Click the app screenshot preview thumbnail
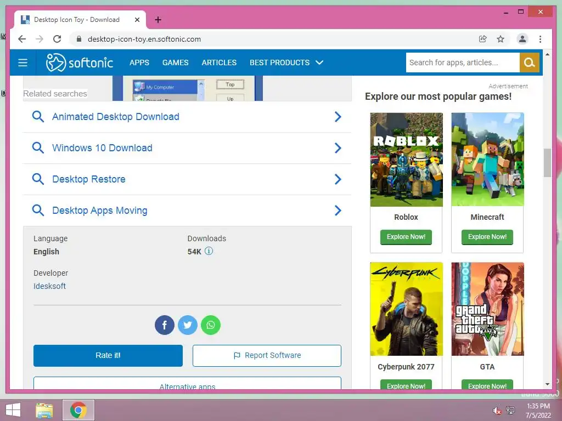 pyautogui.click(x=188, y=88)
